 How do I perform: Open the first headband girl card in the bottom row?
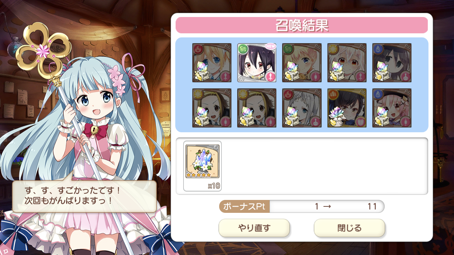click(x=212, y=108)
